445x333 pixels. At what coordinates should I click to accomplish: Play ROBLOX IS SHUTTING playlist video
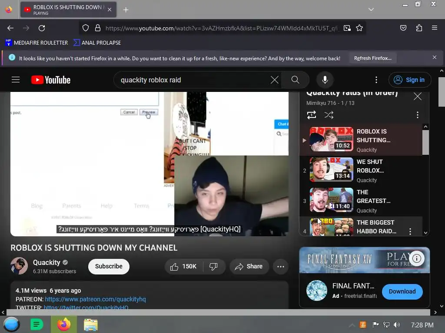click(x=361, y=140)
